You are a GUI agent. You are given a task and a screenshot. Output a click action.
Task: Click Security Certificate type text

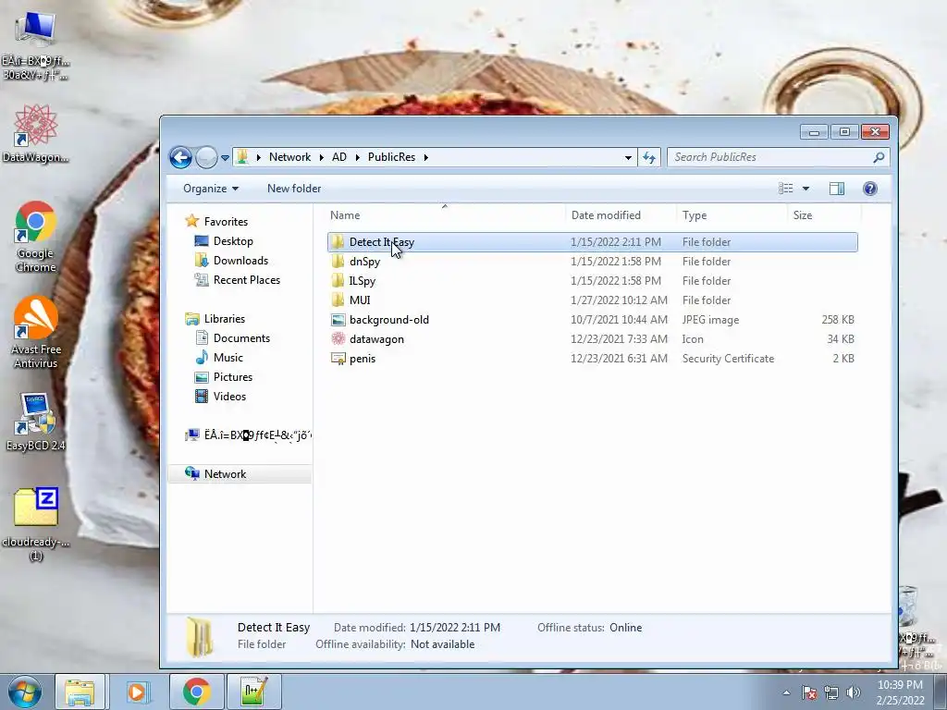[x=728, y=359]
